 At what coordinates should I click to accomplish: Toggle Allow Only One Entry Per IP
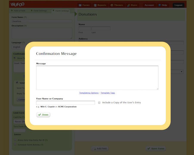coord(15,140)
